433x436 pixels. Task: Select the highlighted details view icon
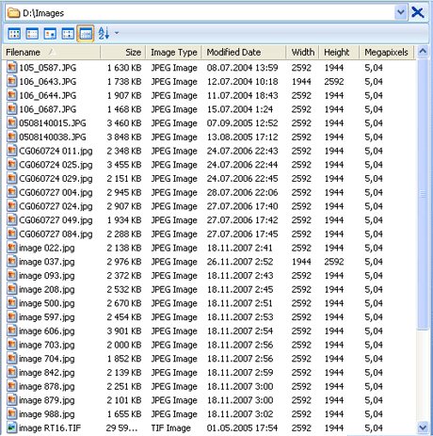click(86, 34)
